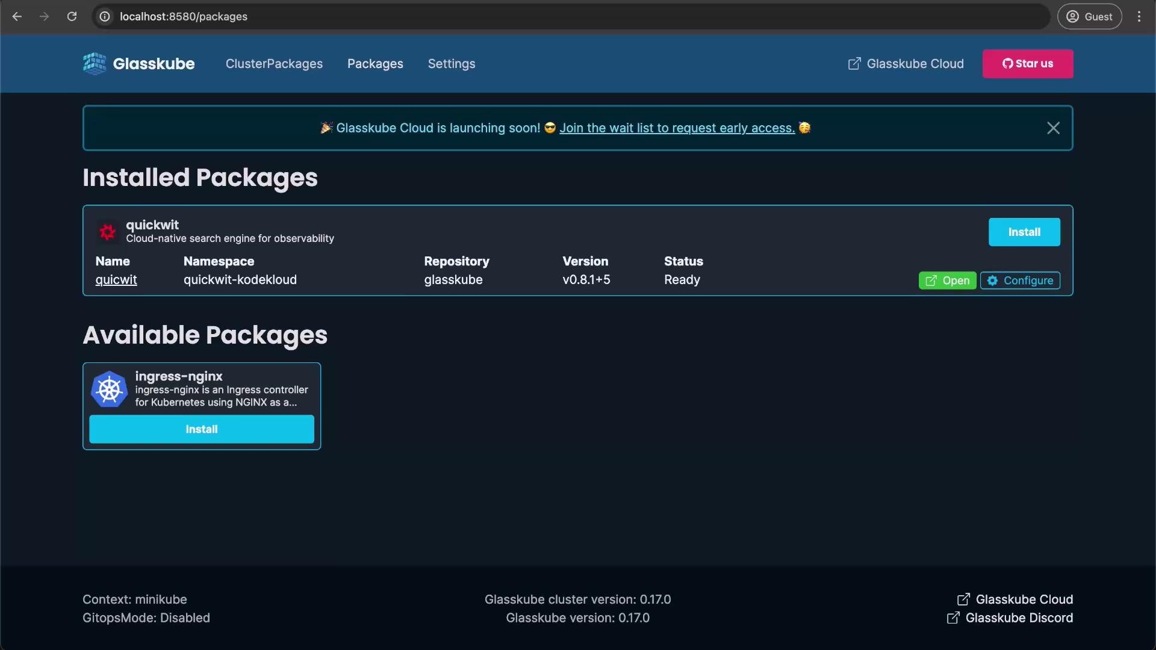The width and height of the screenshot is (1156, 650).
Task: Click the quickwit-kodekloud namespace value
Action: pos(240,280)
